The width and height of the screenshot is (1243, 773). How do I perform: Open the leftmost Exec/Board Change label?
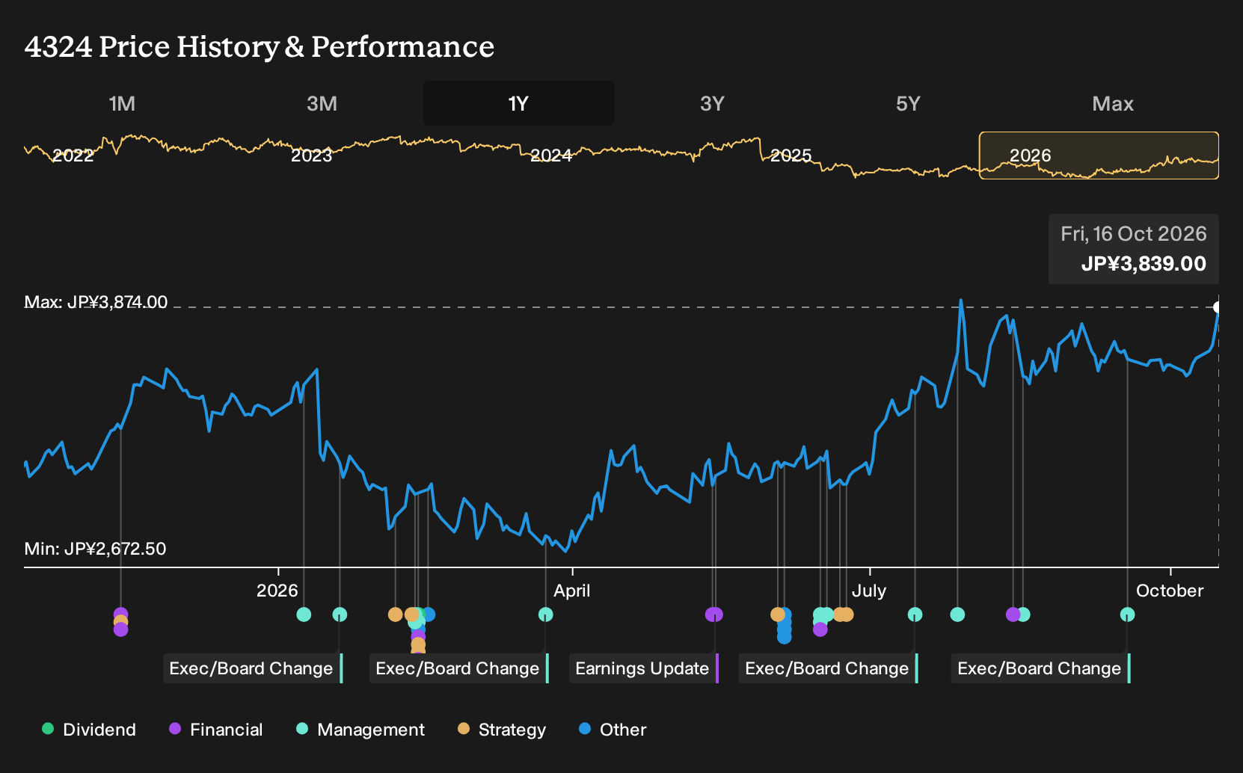[253, 668]
